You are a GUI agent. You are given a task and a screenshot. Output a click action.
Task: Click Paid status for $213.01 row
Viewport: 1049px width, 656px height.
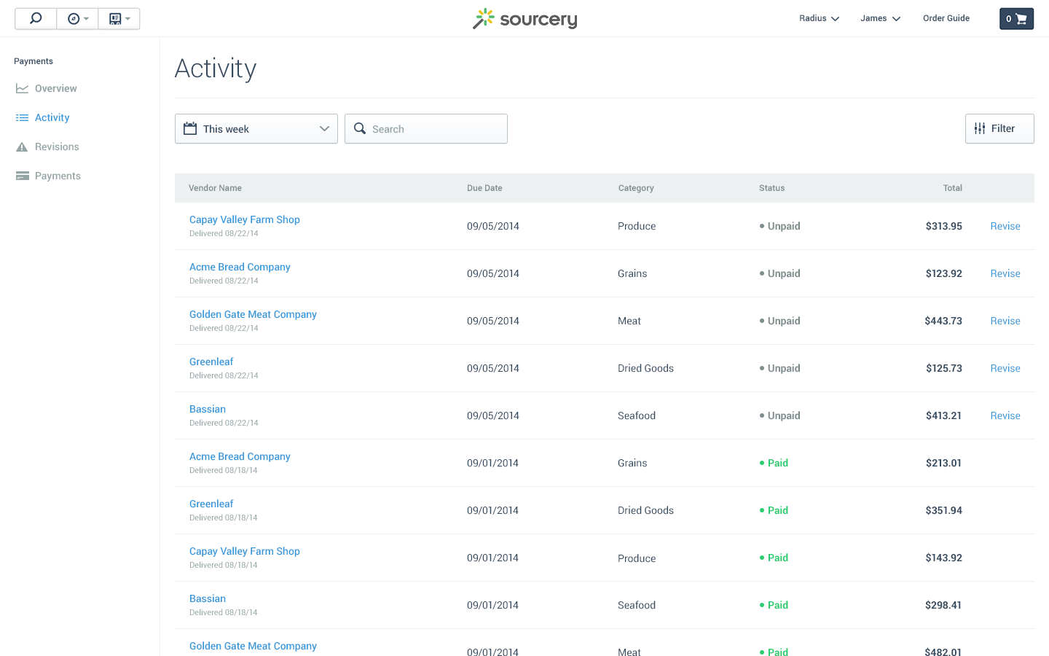click(774, 463)
